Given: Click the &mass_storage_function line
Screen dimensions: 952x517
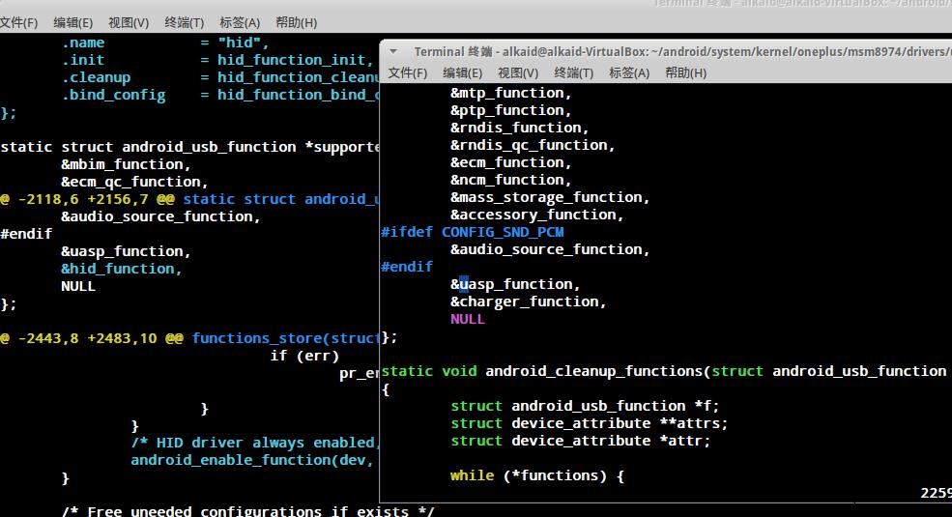Looking at the screenshot, I should pyautogui.click(x=550, y=197).
